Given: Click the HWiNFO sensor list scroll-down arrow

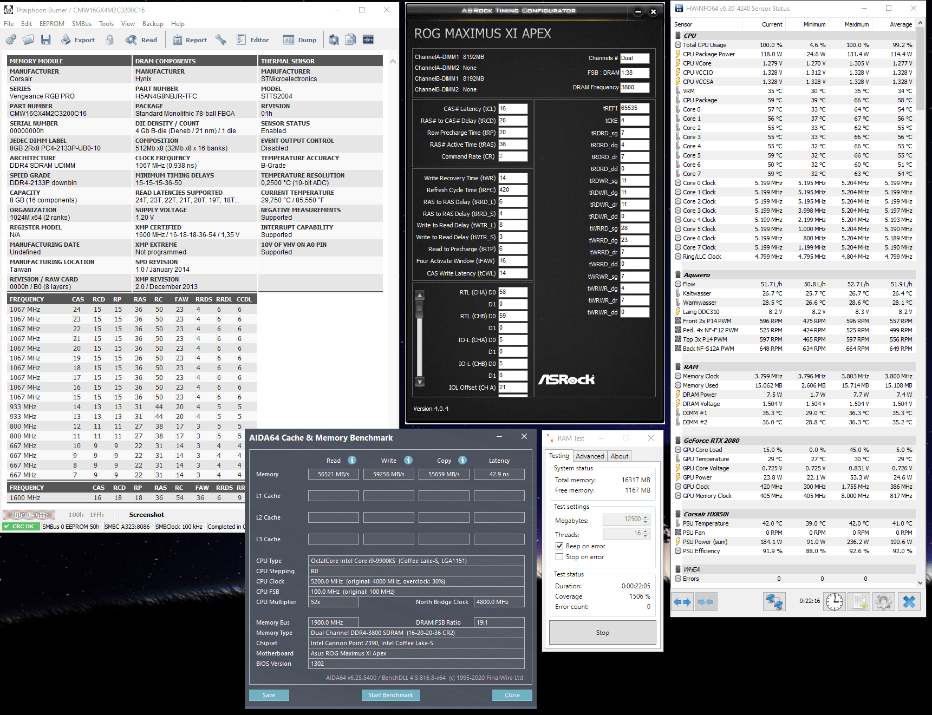Looking at the screenshot, I should [x=921, y=583].
